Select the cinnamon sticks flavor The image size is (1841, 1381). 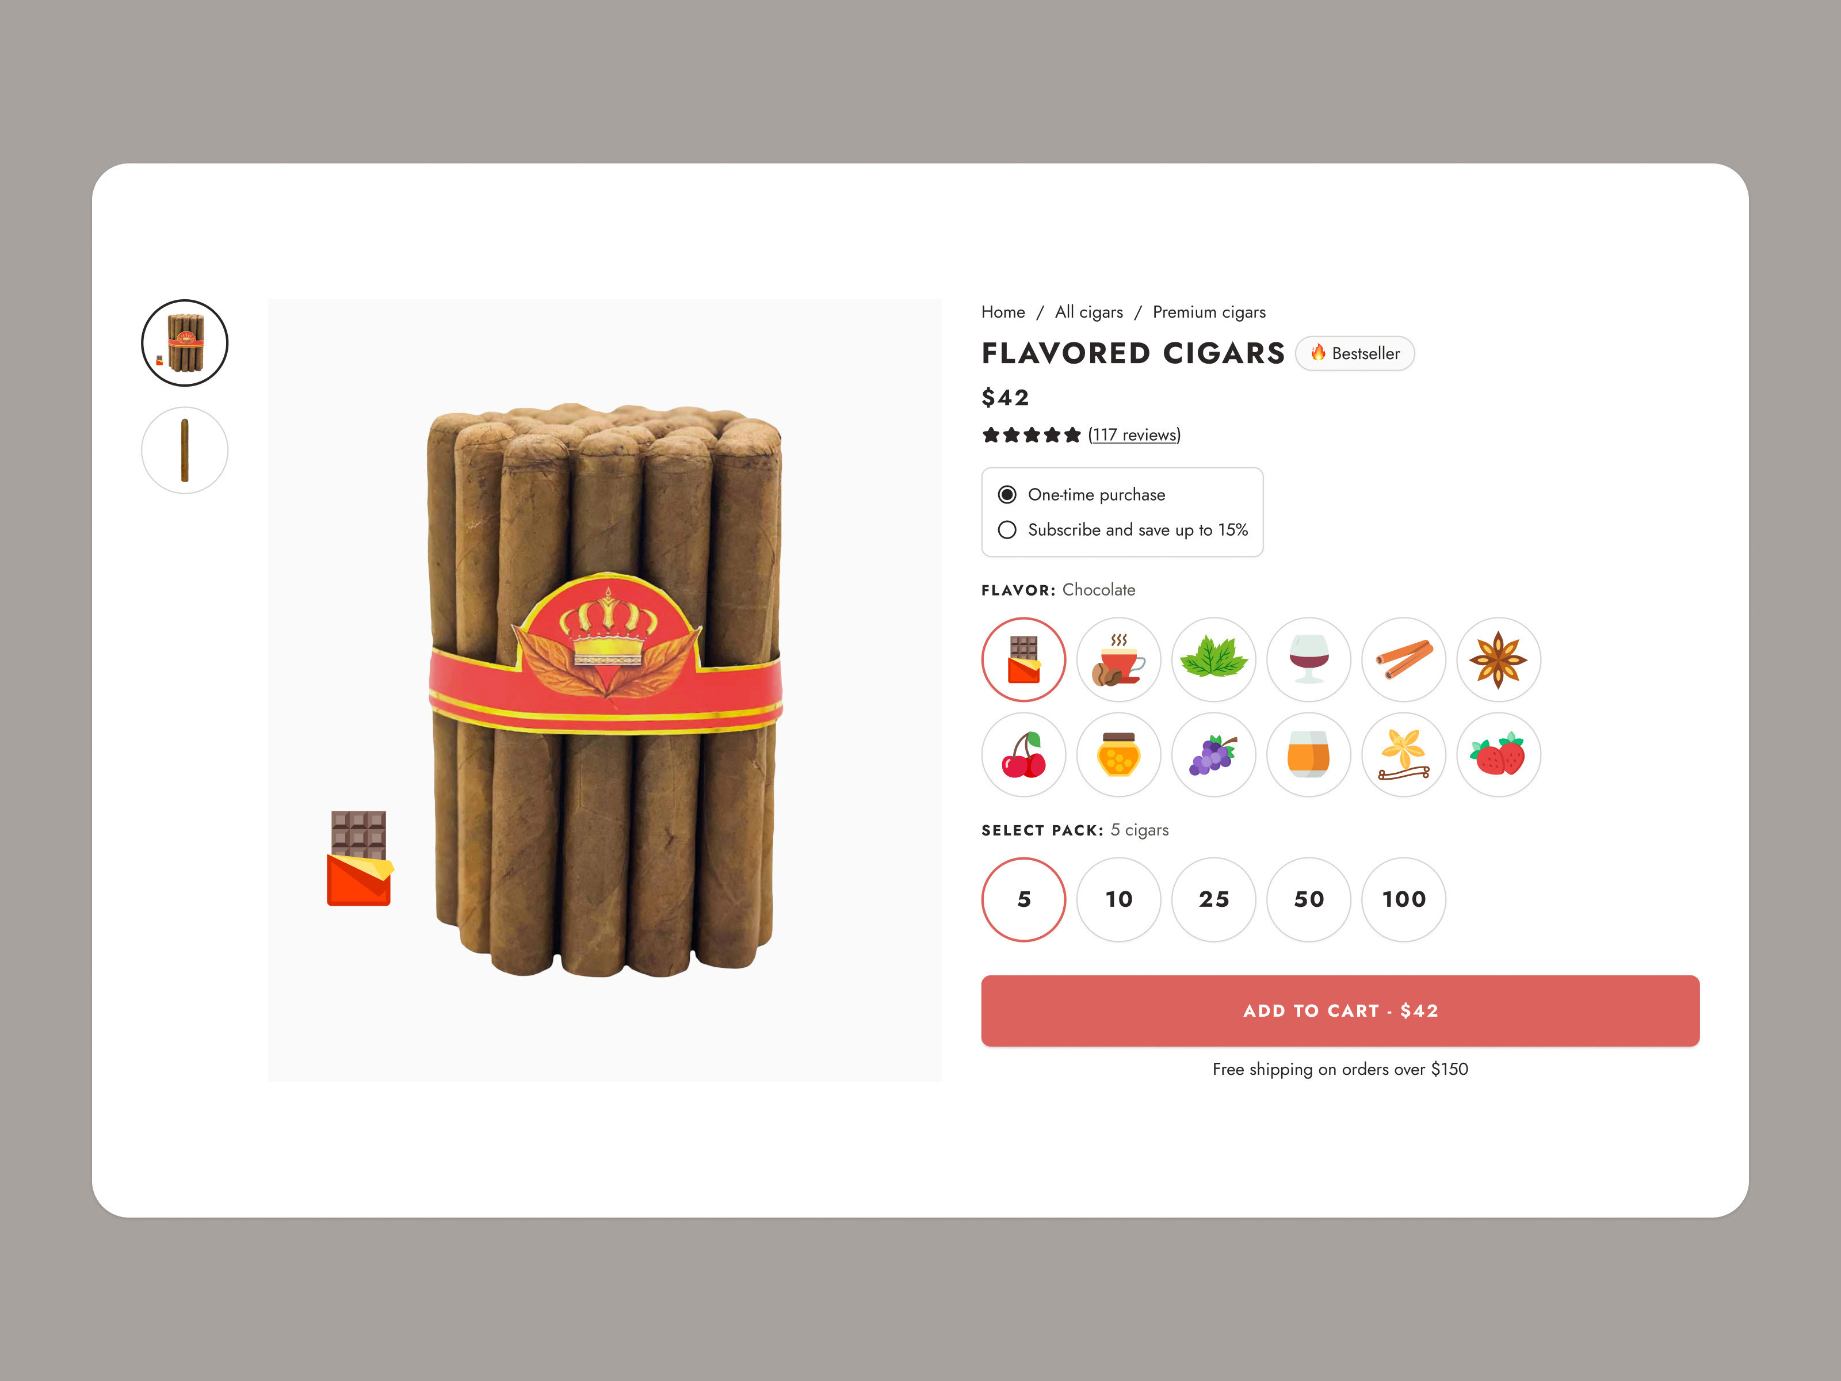point(1403,659)
